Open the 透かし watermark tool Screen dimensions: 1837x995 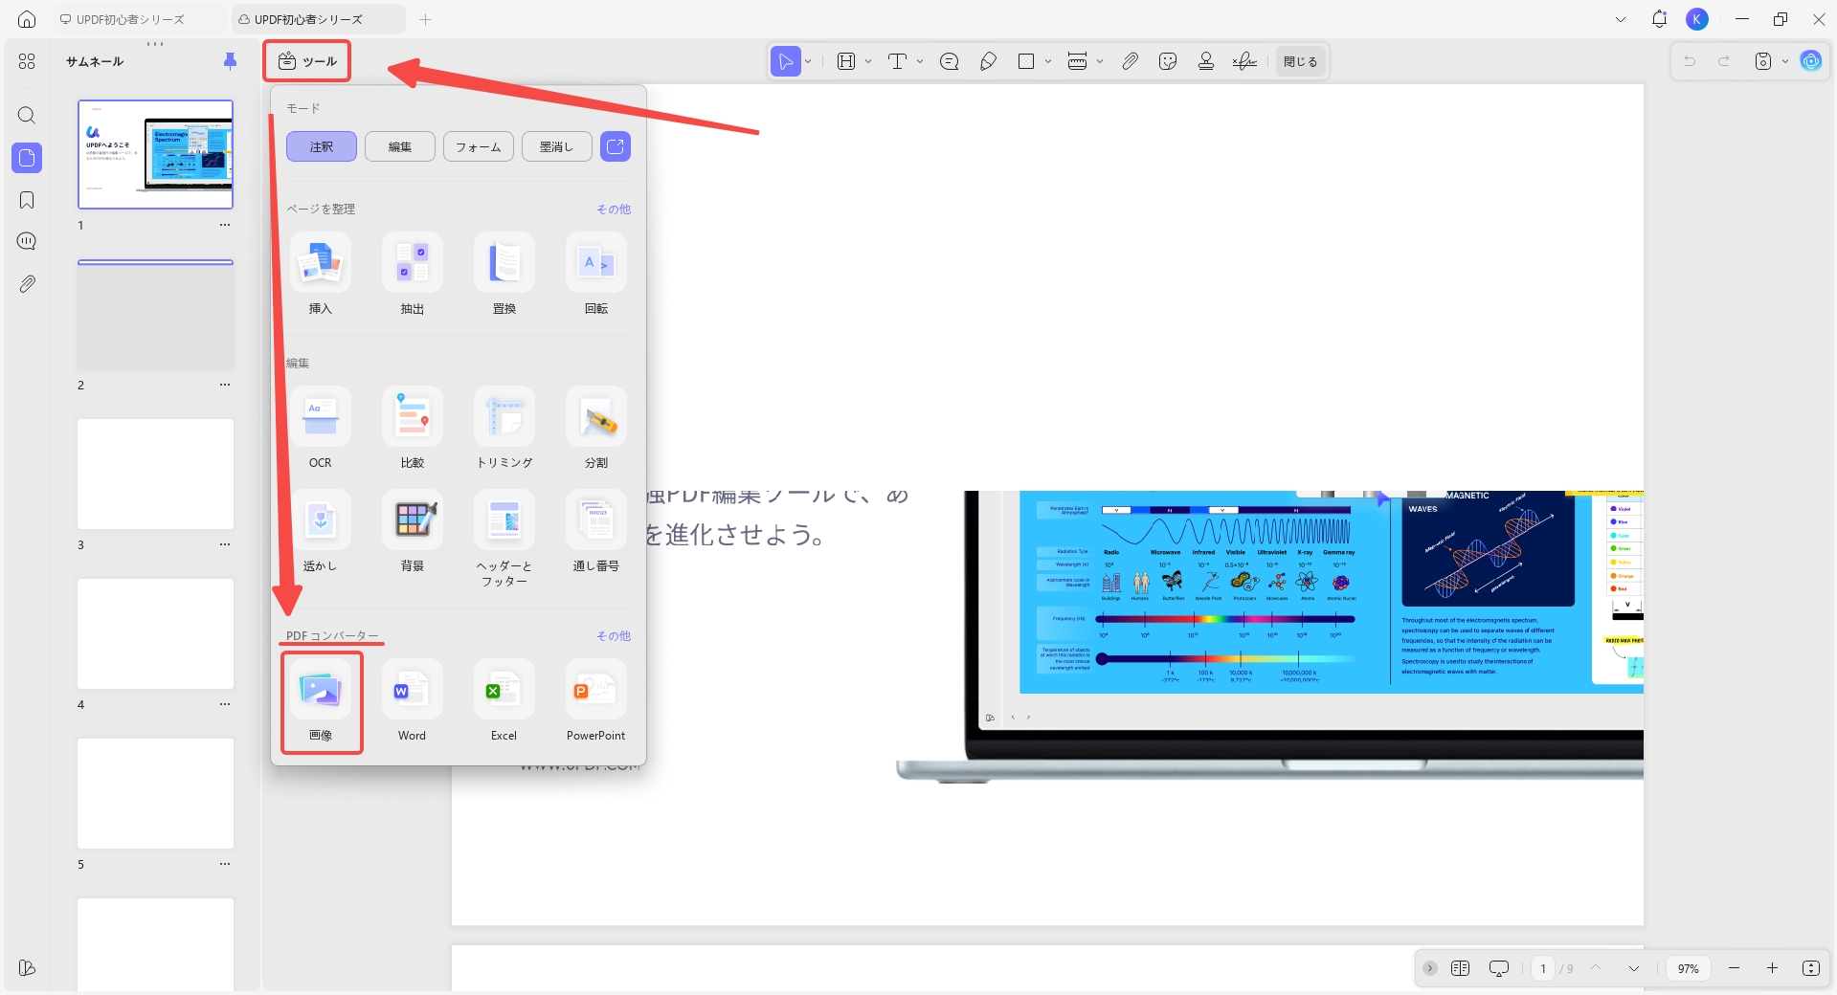321,531
